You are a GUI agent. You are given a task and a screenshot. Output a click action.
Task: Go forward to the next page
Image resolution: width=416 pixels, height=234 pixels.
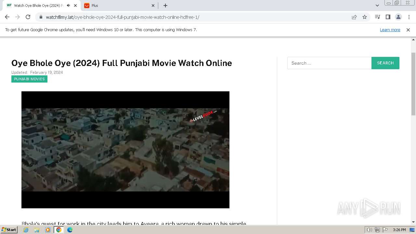coord(18,17)
